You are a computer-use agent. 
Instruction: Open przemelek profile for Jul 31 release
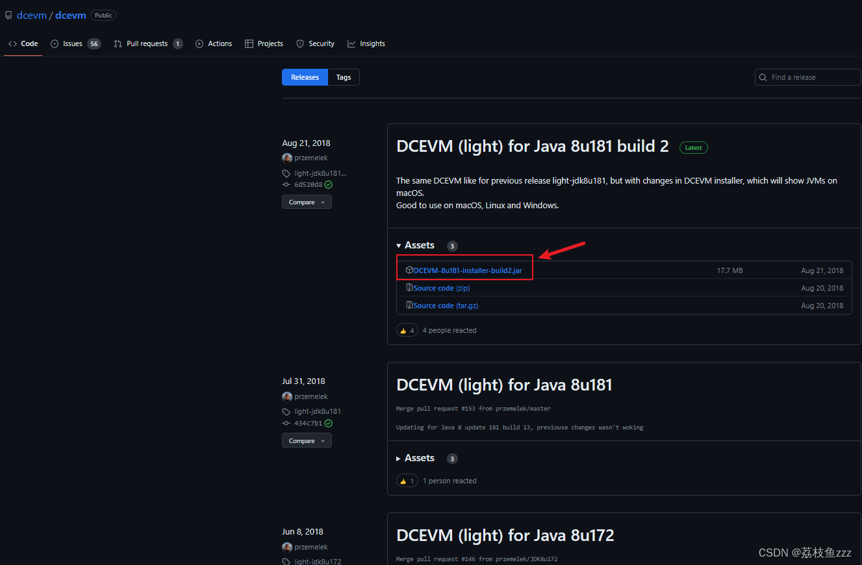[311, 396]
